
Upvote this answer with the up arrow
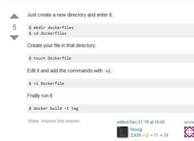pyautogui.click(x=14, y=16)
